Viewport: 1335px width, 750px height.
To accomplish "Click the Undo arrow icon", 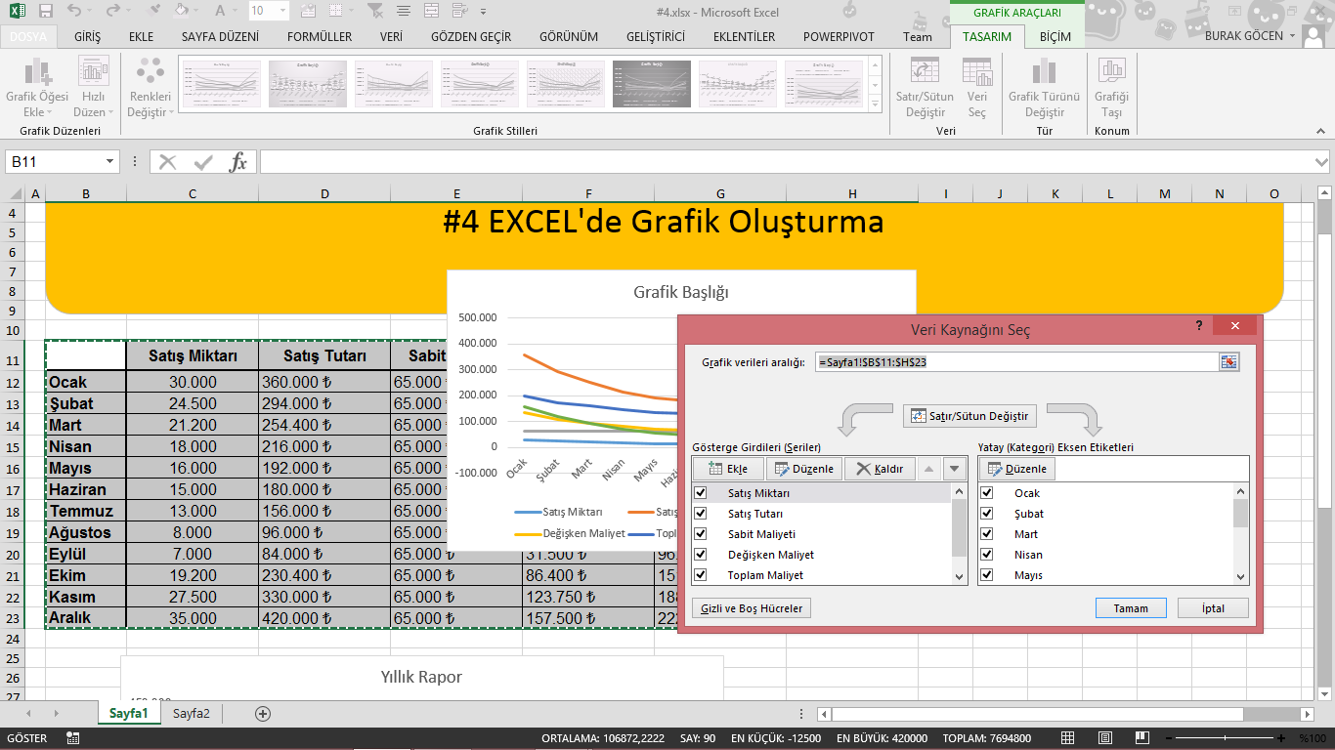I will coord(75,12).
